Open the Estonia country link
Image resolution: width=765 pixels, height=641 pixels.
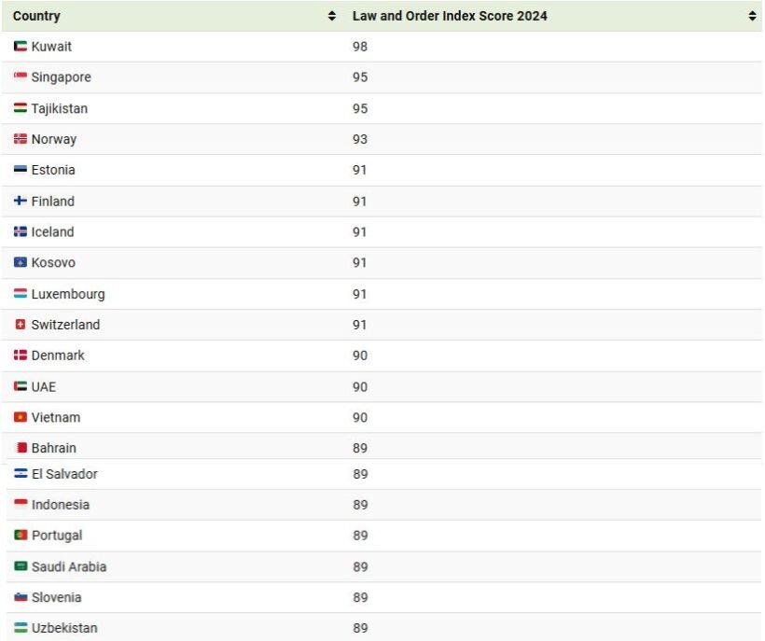click(x=53, y=170)
